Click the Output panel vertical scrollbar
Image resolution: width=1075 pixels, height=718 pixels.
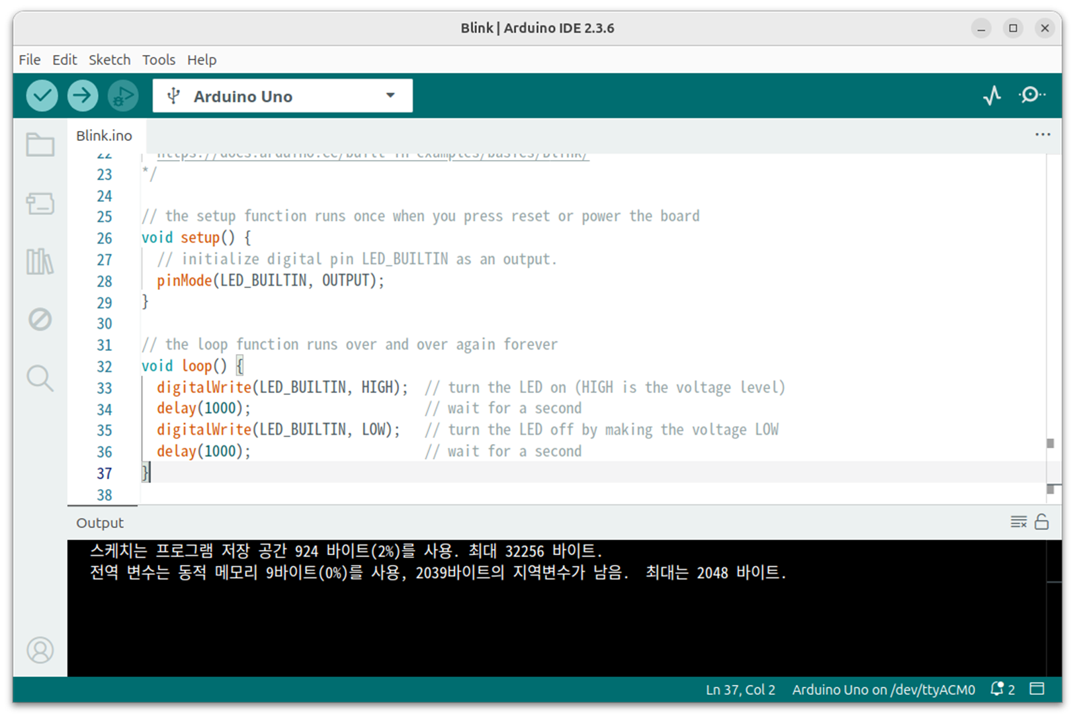click(1054, 607)
